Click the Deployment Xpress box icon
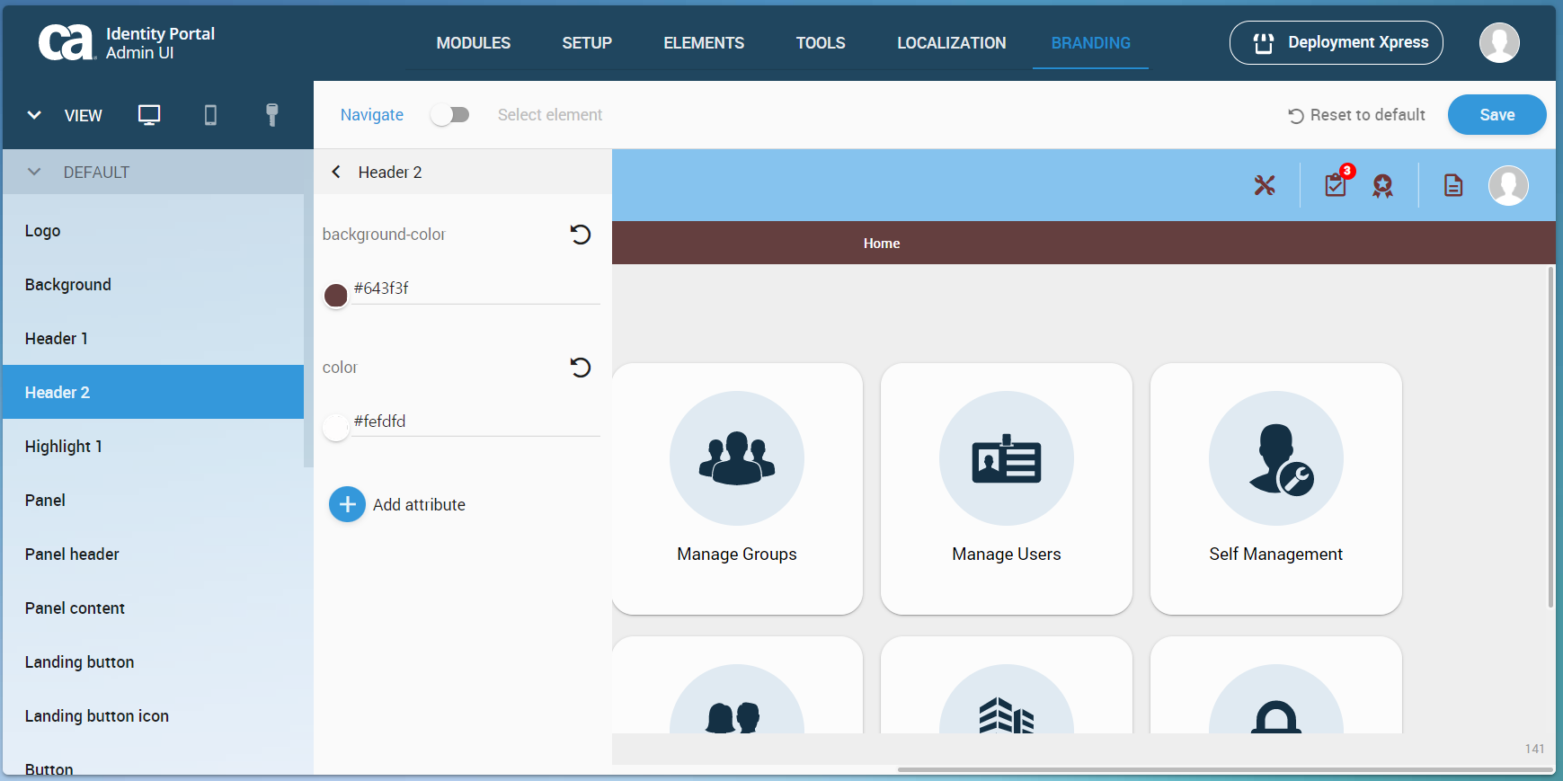 click(x=1264, y=43)
